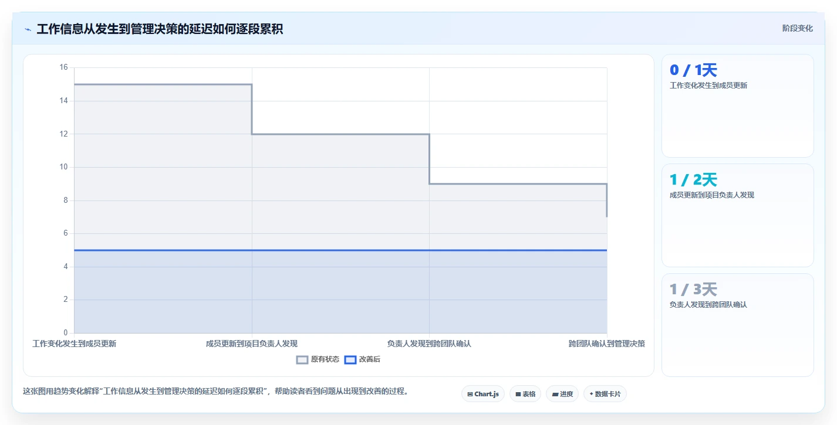Image resolution: width=837 pixels, height=425 pixels.
Task: Click the y-axis value 12
Action: [64, 134]
